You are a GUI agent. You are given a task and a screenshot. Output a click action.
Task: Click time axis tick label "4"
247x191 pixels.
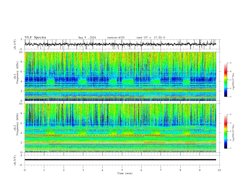point(102,170)
